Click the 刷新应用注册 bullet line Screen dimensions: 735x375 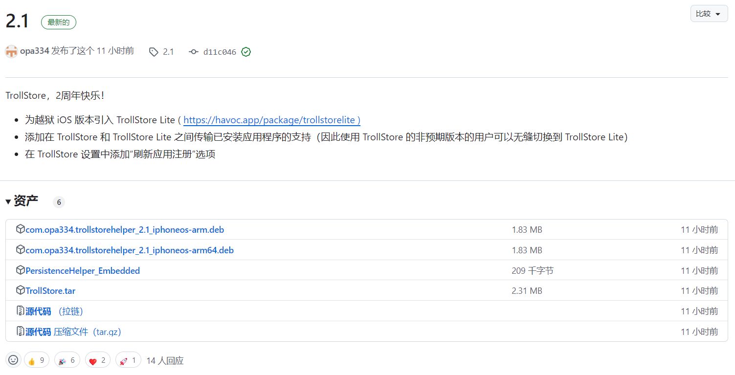tap(120, 154)
